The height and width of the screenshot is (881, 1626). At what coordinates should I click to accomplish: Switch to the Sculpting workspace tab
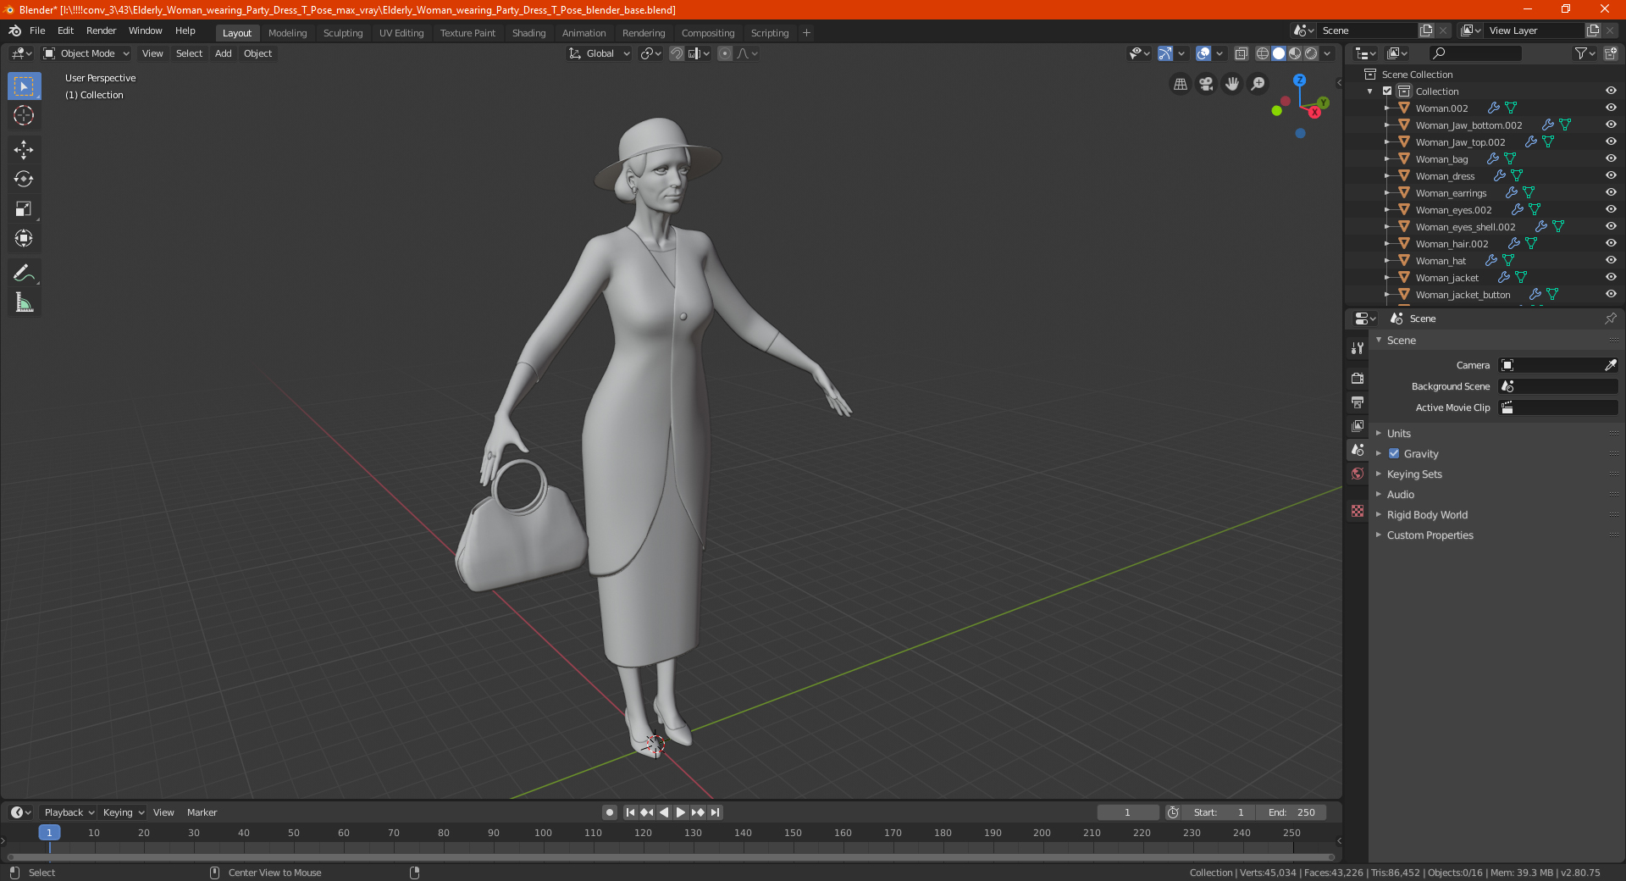pyautogui.click(x=343, y=33)
